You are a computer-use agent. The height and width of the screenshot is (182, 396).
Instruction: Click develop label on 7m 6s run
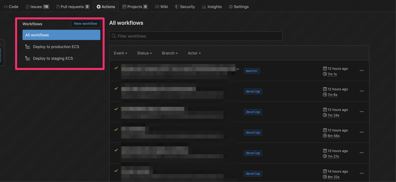(x=253, y=91)
